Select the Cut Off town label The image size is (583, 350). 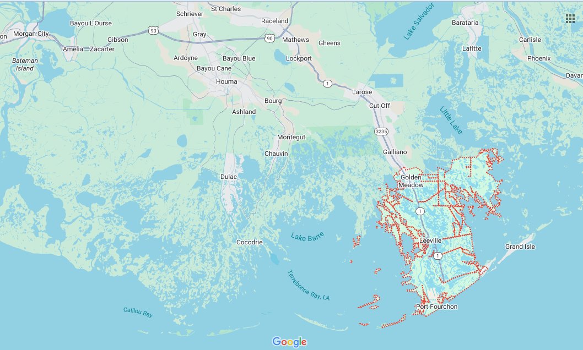point(379,106)
